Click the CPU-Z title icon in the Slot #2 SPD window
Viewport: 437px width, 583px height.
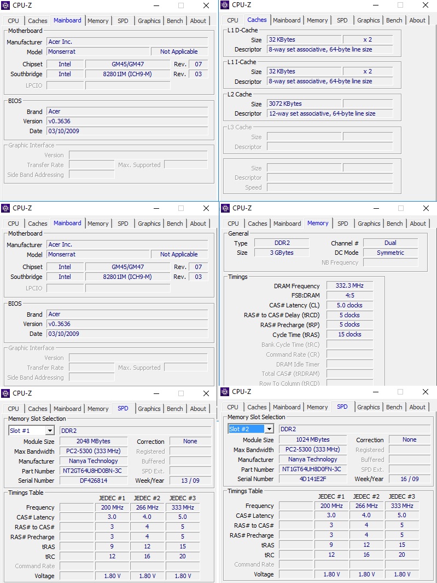[x=225, y=392]
